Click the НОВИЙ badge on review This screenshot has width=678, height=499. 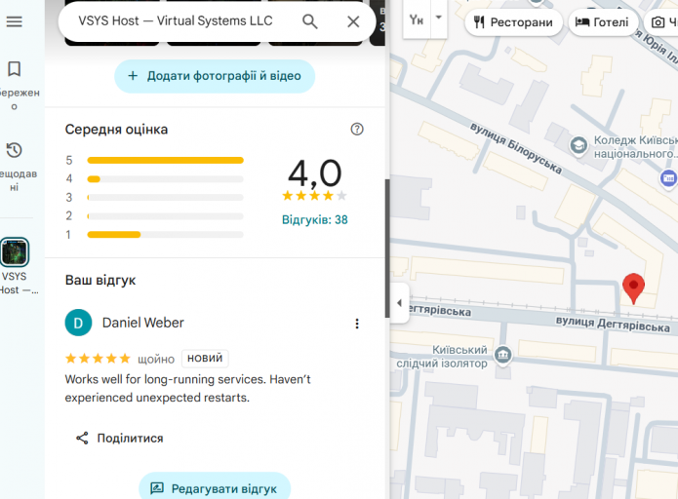coord(205,358)
